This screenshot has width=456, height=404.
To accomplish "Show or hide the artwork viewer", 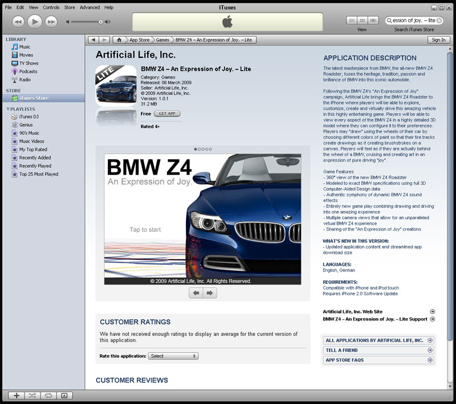I will point(64,395).
